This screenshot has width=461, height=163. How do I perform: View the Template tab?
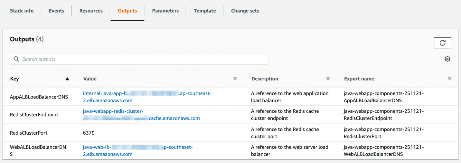[205, 11]
